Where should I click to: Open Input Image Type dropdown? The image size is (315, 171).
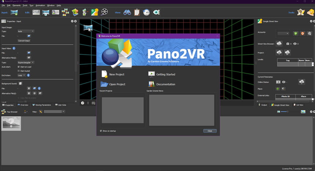pyautogui.click(x=26, y=31)
